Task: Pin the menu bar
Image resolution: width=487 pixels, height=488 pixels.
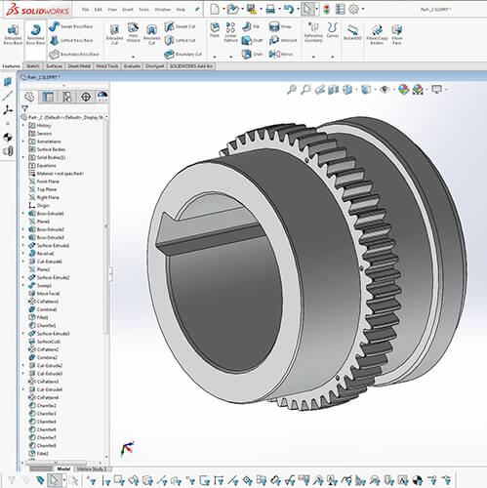Action: [x=197, y=10]
